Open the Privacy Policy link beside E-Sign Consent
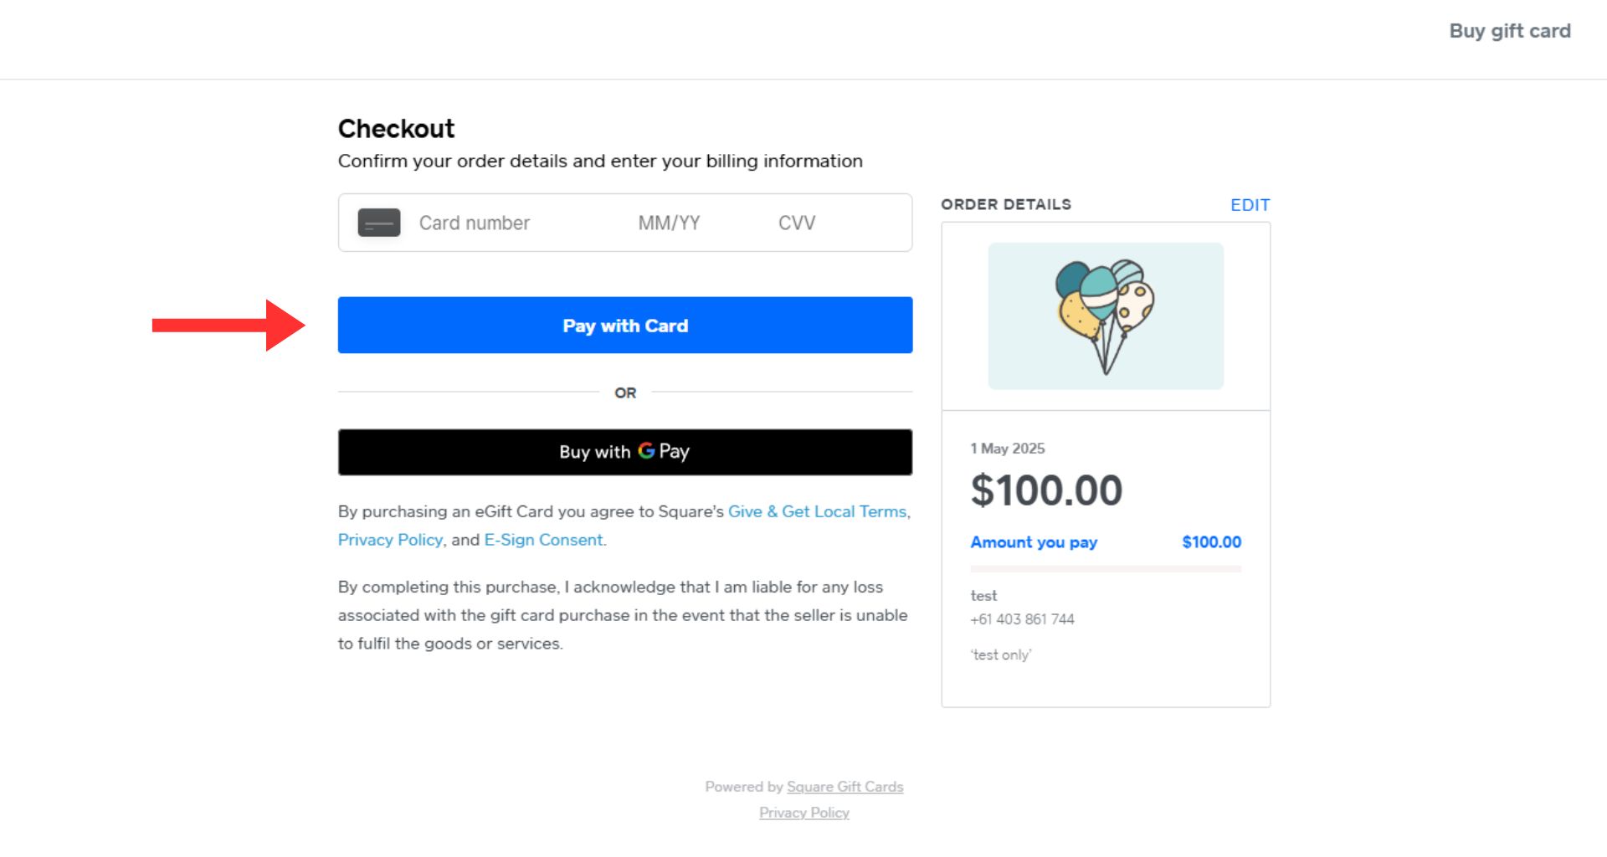This screenshot has width=1607, height=857. coord(390,540)
